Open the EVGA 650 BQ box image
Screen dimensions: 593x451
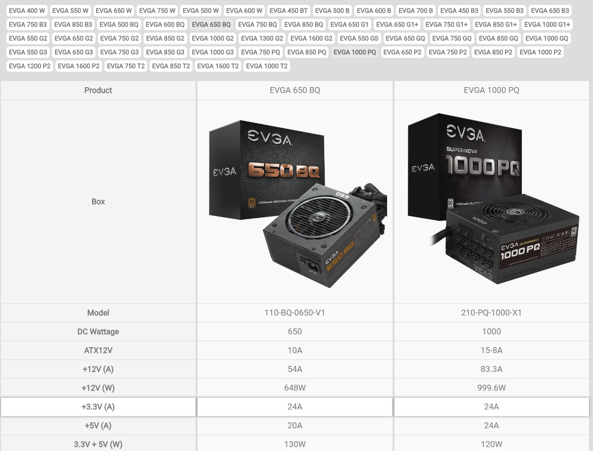[295, 201]
